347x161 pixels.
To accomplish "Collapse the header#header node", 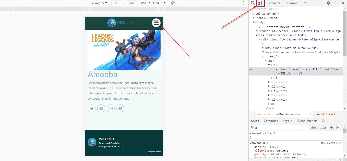I will pos(257,31).
